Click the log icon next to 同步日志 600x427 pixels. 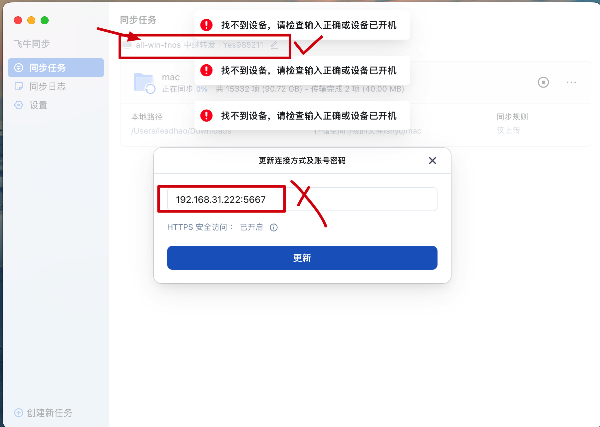(x=19, y=86)
